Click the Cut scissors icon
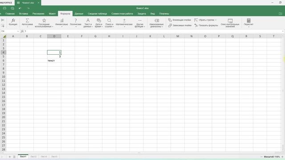Image resolution: width=285 pixels, height=160 pixels. (x=3, y=20)
